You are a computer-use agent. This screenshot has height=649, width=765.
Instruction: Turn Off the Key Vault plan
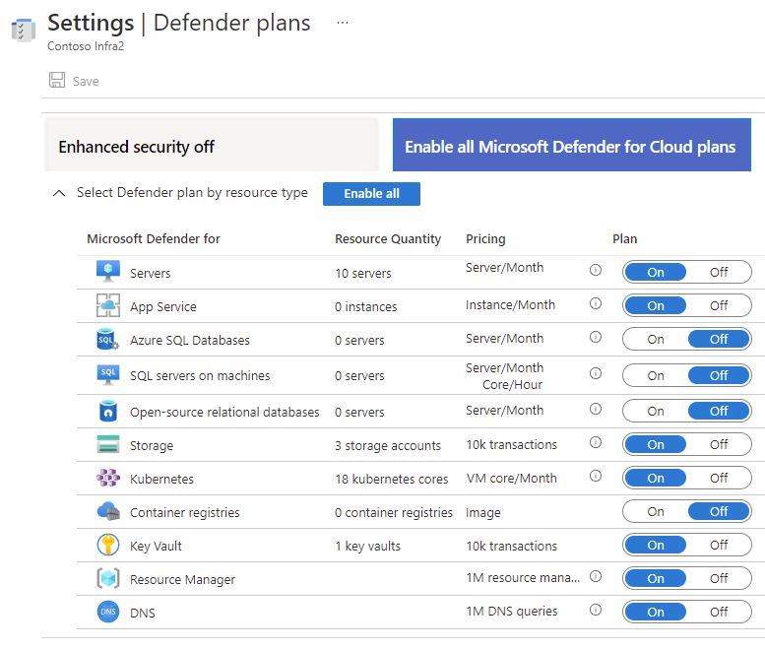point(719,546)
